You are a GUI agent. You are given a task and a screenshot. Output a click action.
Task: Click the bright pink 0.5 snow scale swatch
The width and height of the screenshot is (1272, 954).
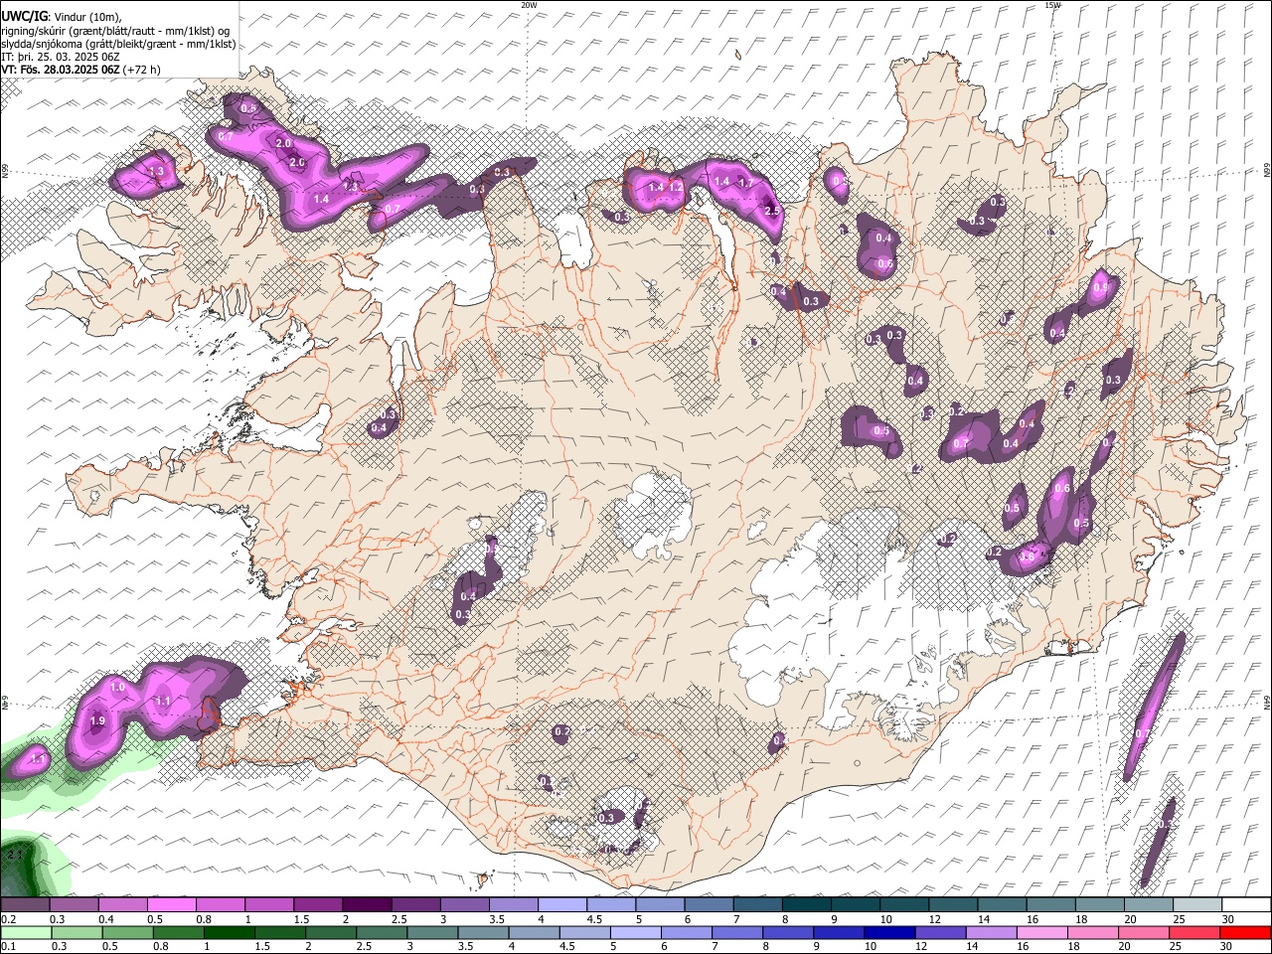(x=171, y=905)
